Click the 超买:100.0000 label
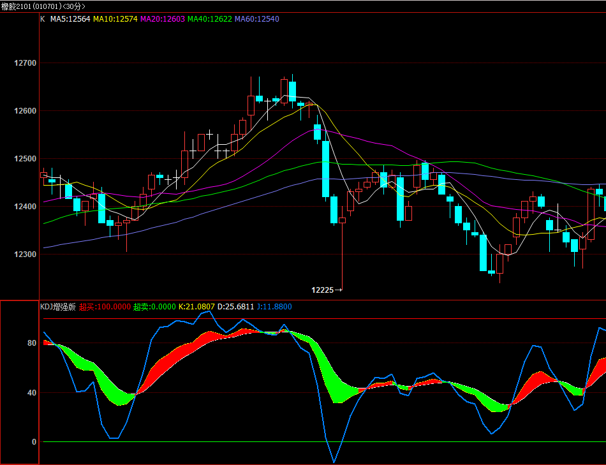This screenshot has height=465, width=606. [105, 307]
